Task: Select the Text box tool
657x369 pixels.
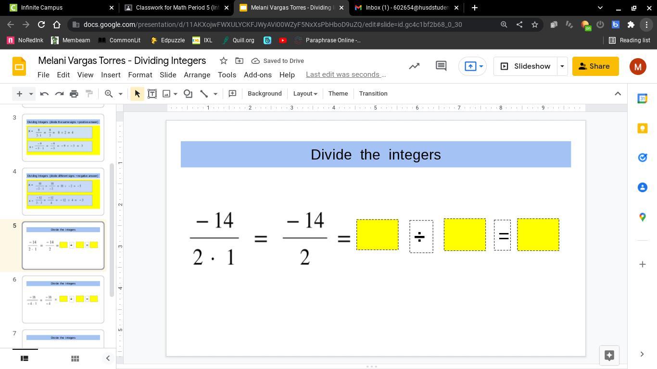Action: [x=152, y=94]
